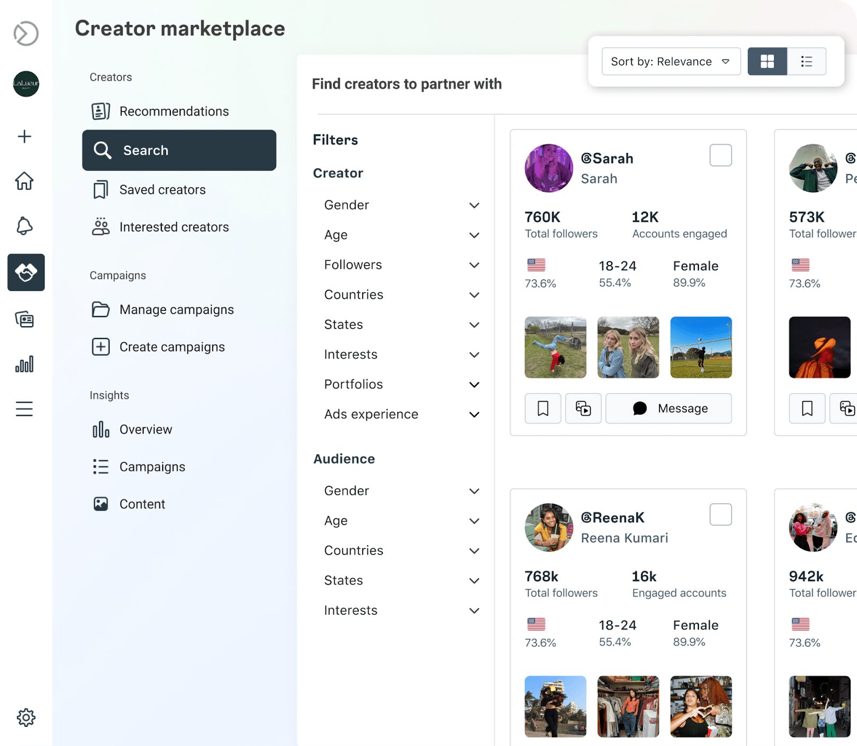Screen dimensions: 857x746
Task: Select the checkbox on Sarah's creator card
Action: (x=720, y=155)
